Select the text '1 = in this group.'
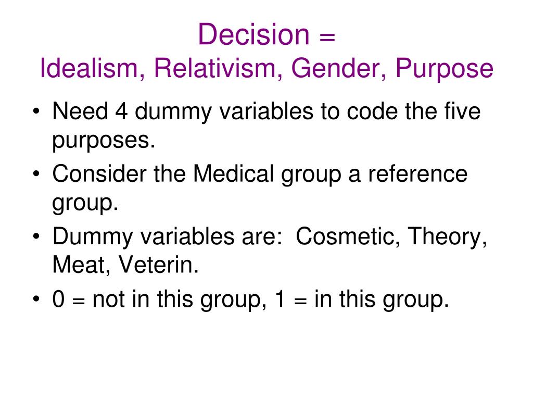 (x=362, y=299)
